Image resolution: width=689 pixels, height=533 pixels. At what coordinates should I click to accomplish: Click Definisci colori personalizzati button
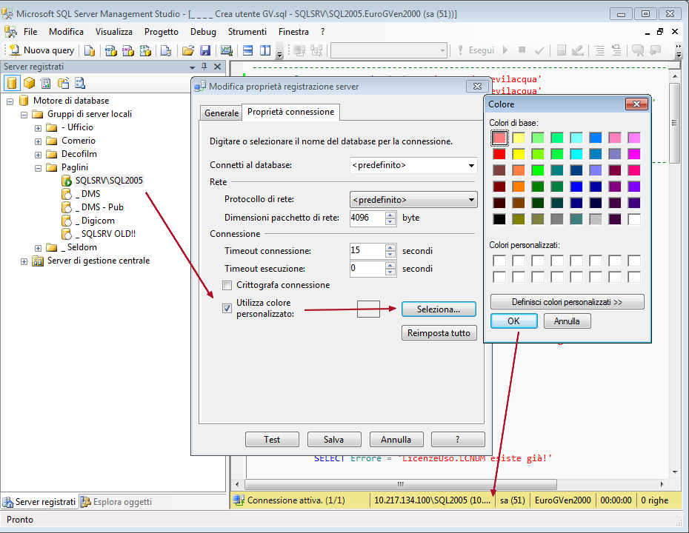567,302
